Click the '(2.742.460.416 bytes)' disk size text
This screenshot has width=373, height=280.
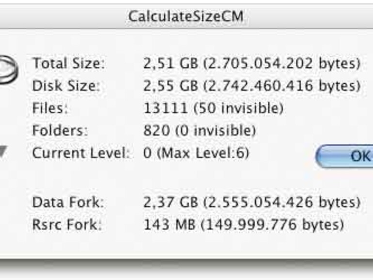pyautogui.click(x=281, y=86)
